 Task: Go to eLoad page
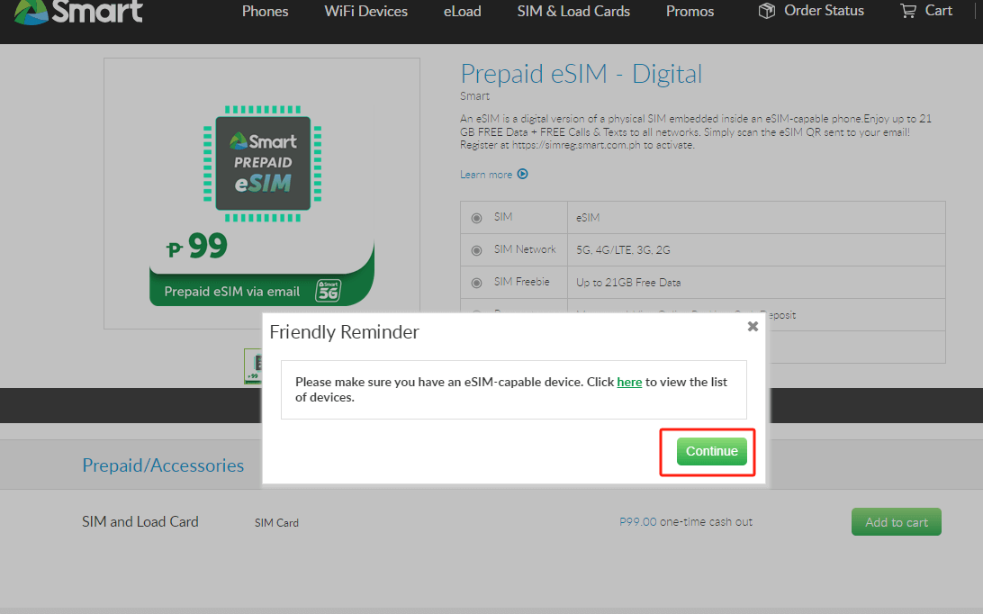tap(463, 12)
